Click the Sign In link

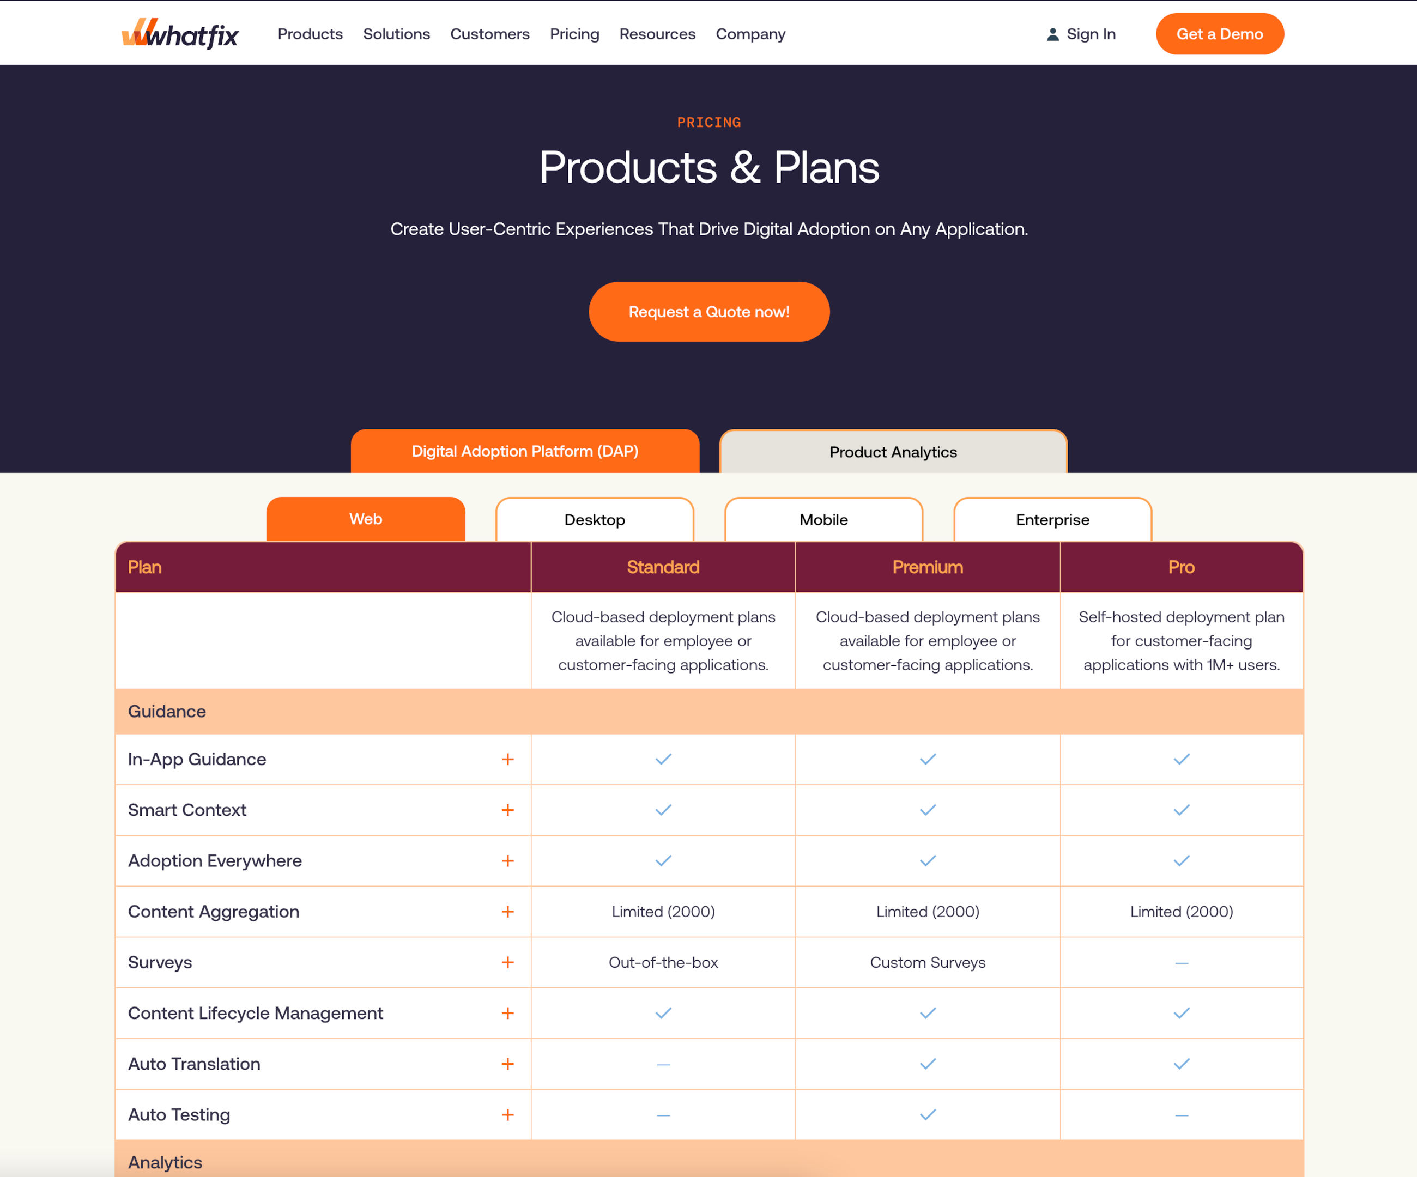point(1079,33)
